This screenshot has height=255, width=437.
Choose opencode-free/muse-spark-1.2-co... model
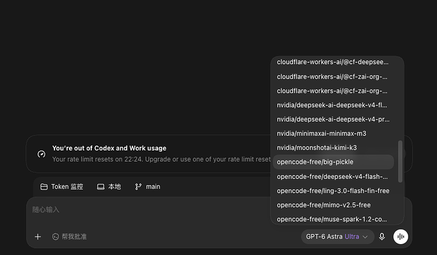(x=333, y=219)
